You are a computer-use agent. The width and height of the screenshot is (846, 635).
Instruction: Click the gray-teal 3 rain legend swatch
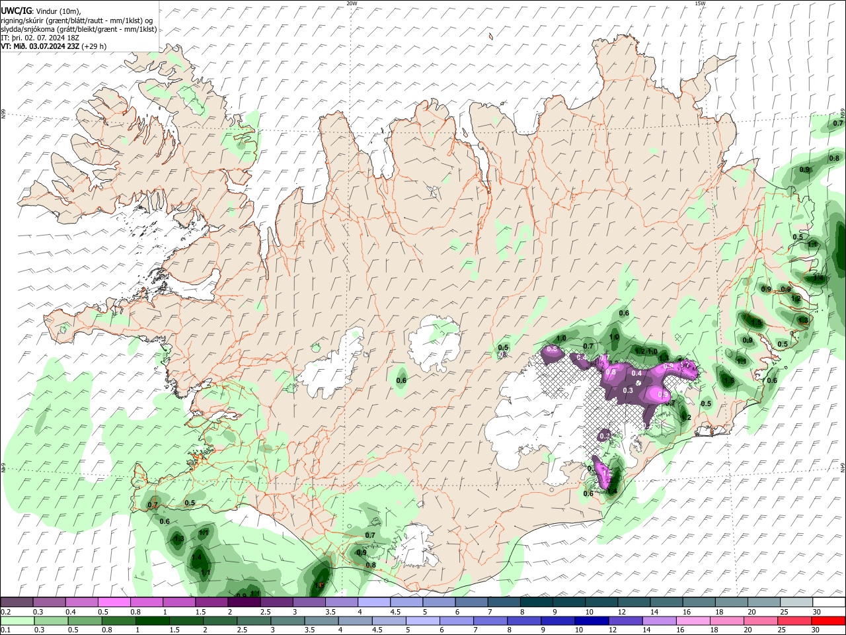288,620
